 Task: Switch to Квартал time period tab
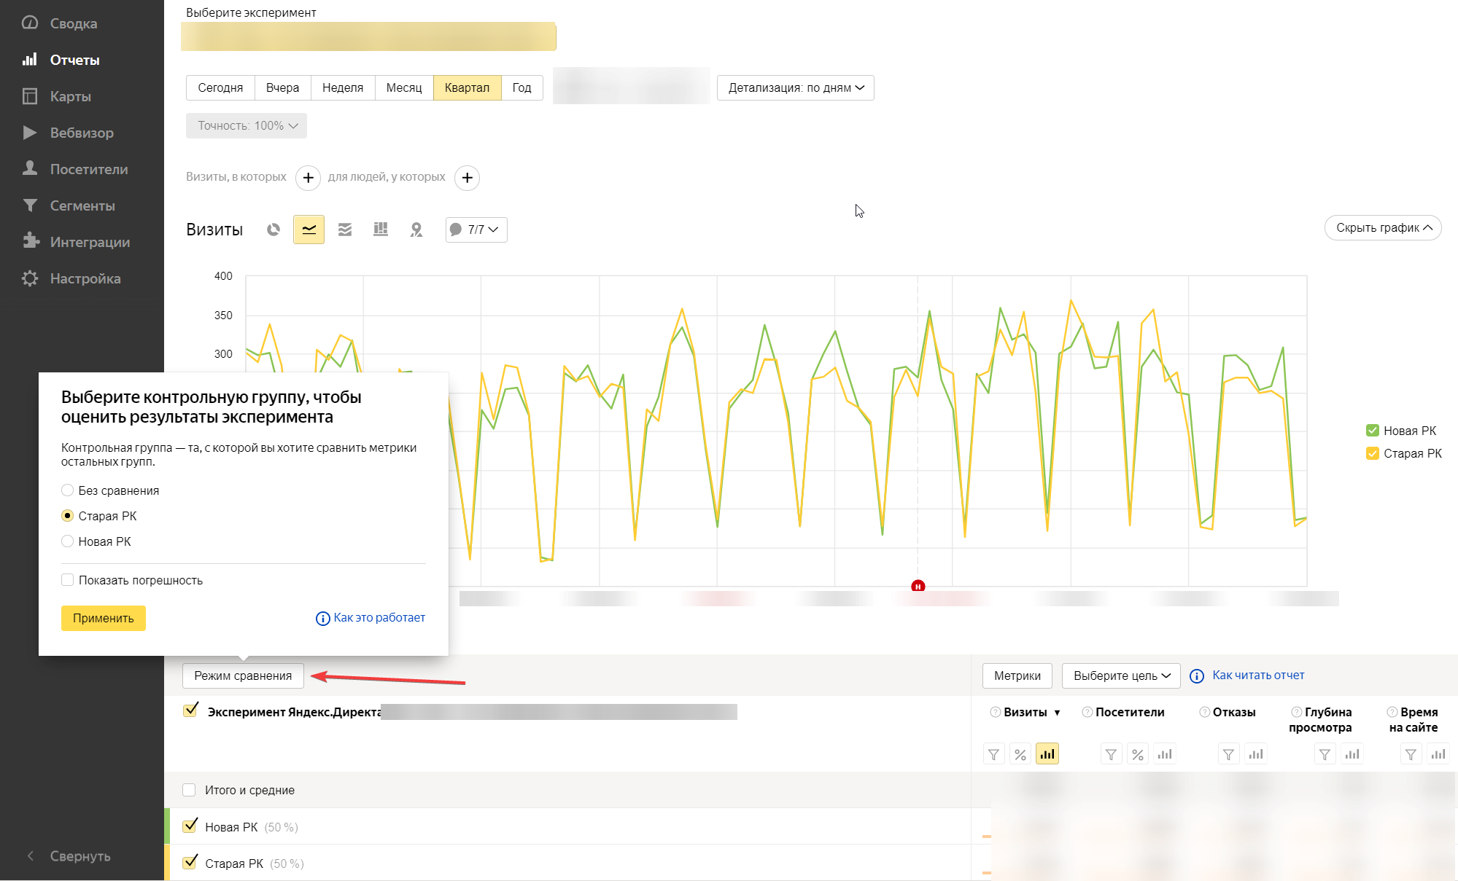468,87
